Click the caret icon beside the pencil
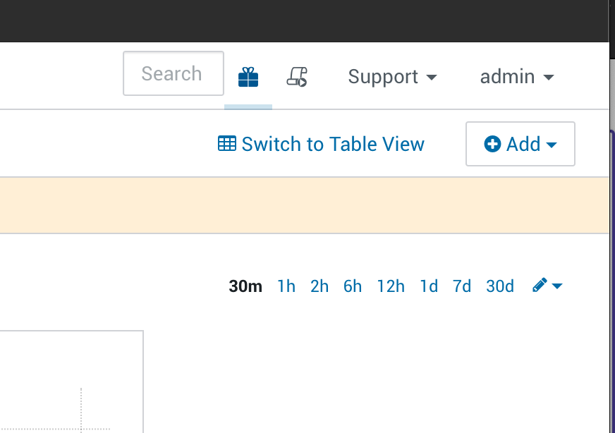615x433 pixels. [x=556, y=286]
